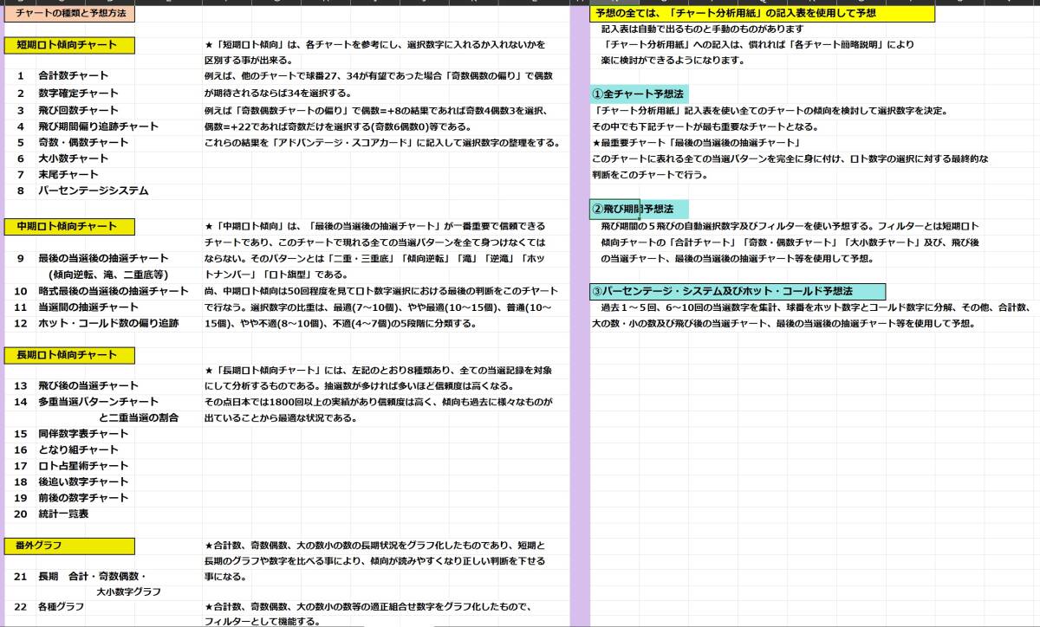Click the 番外グラフ header cell
The image size is (1040, 627).
click(69, 546)
